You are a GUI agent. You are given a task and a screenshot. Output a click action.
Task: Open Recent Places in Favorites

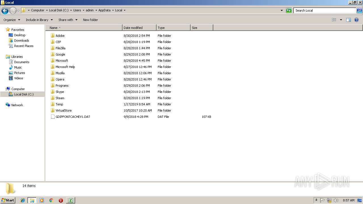point(24,46)
